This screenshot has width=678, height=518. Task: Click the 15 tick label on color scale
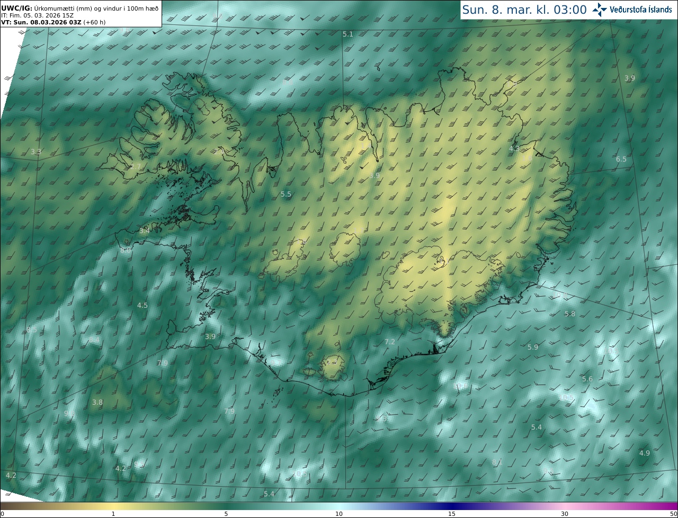tap(452, 514)
